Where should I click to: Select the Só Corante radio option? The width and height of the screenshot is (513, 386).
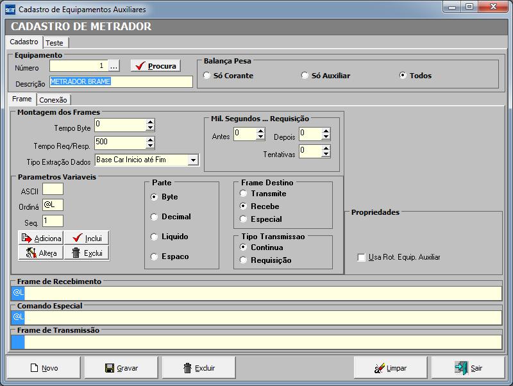click(207, 76)
